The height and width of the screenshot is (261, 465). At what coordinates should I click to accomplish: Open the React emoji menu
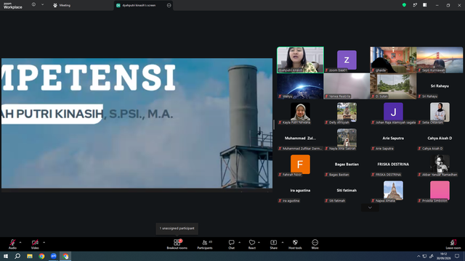coord(252,244)
